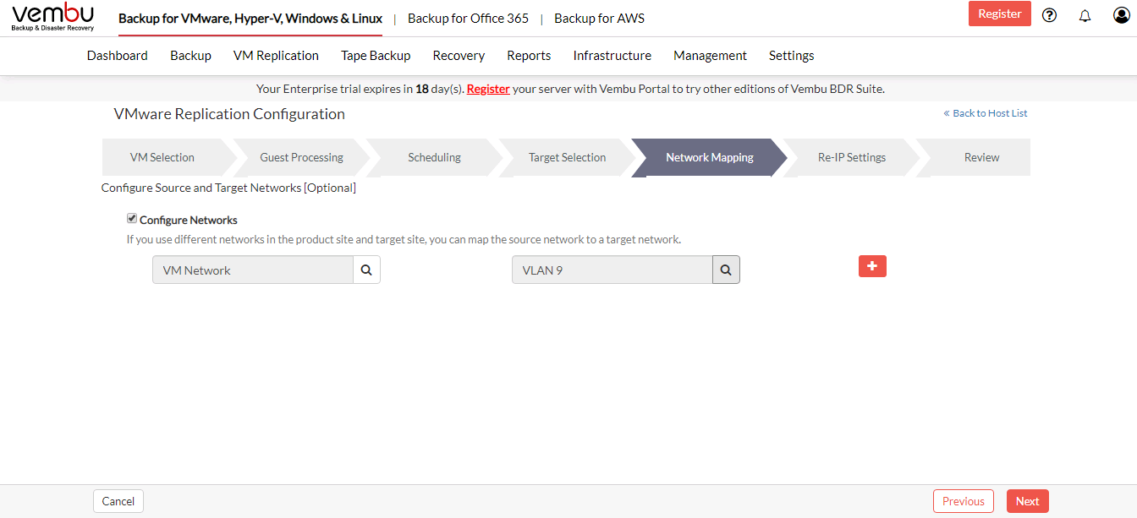Open the Reports menu
This screenshot has height=518, width=1137.
pos(529,56)
